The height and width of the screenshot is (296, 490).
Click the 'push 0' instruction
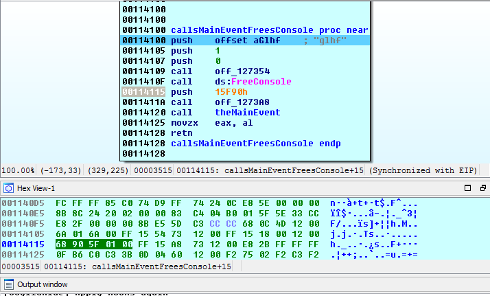[x=196, y=61]
